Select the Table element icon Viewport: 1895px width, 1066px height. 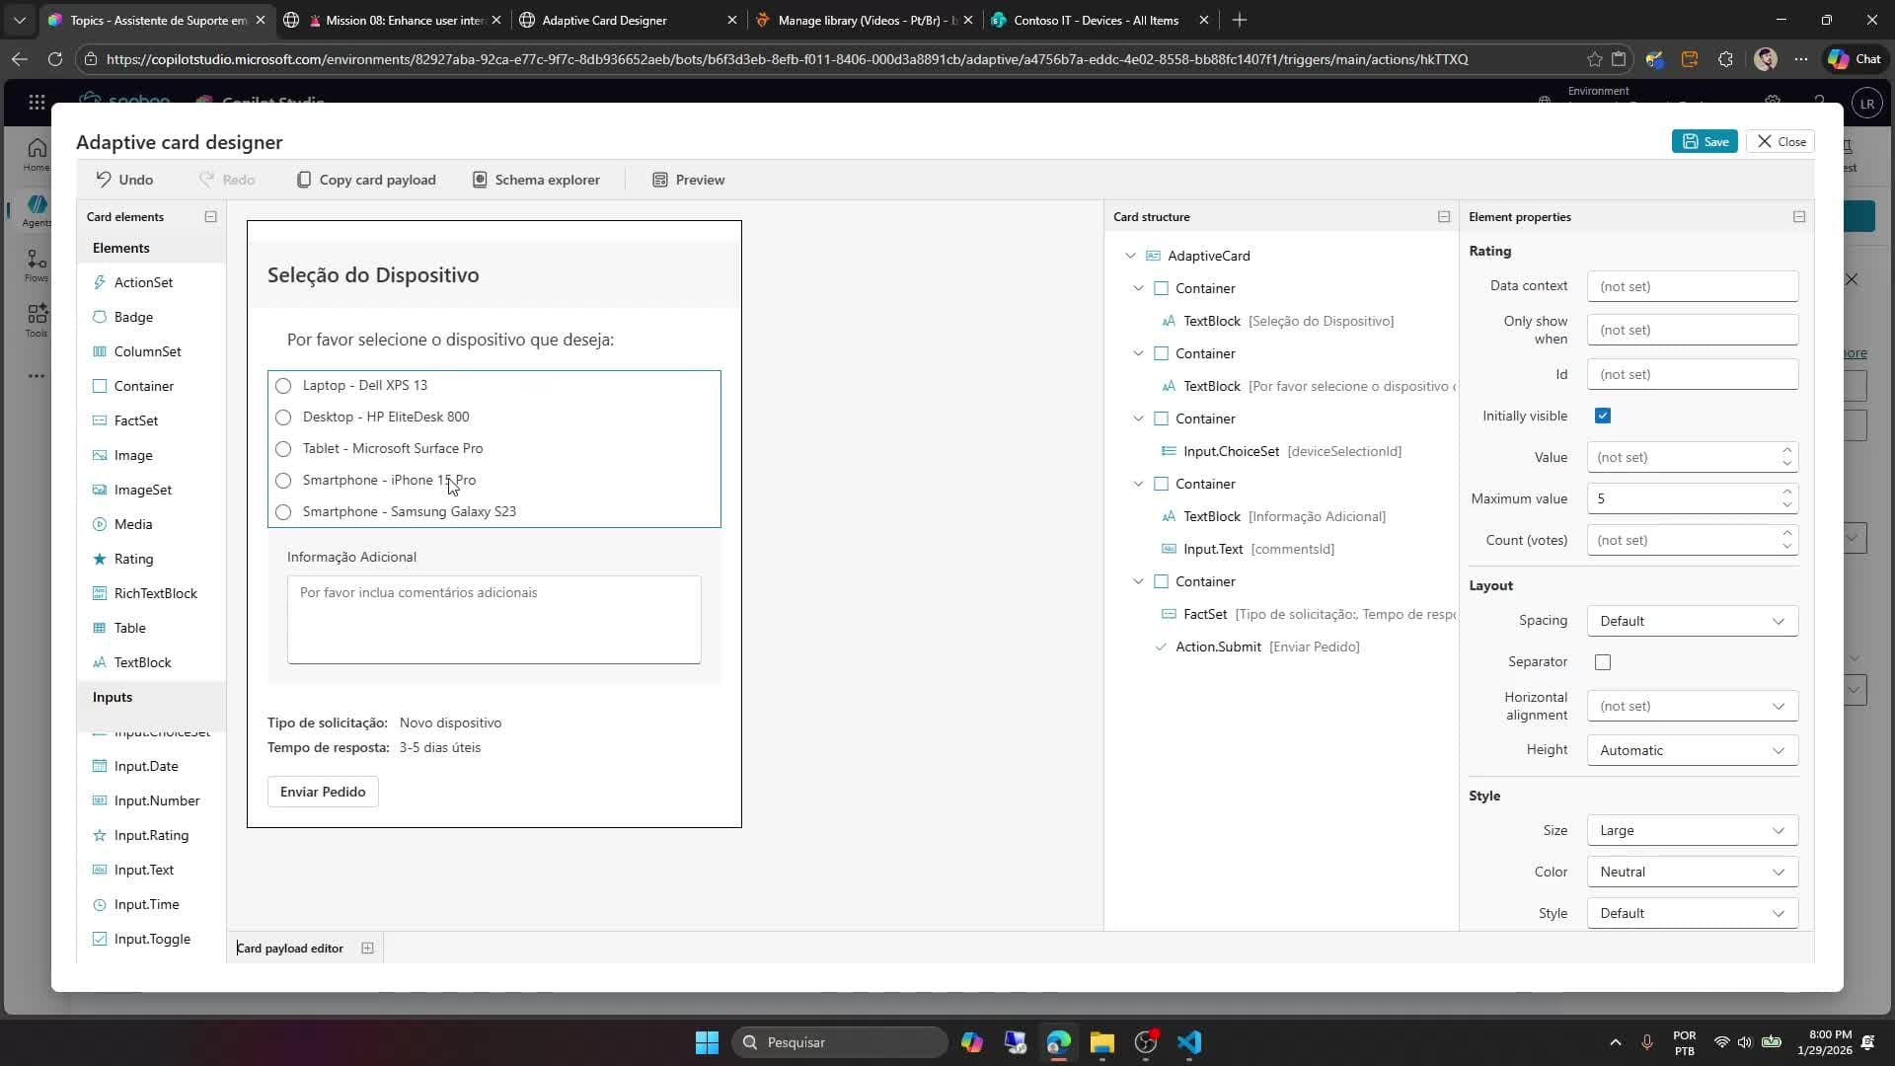100,628
